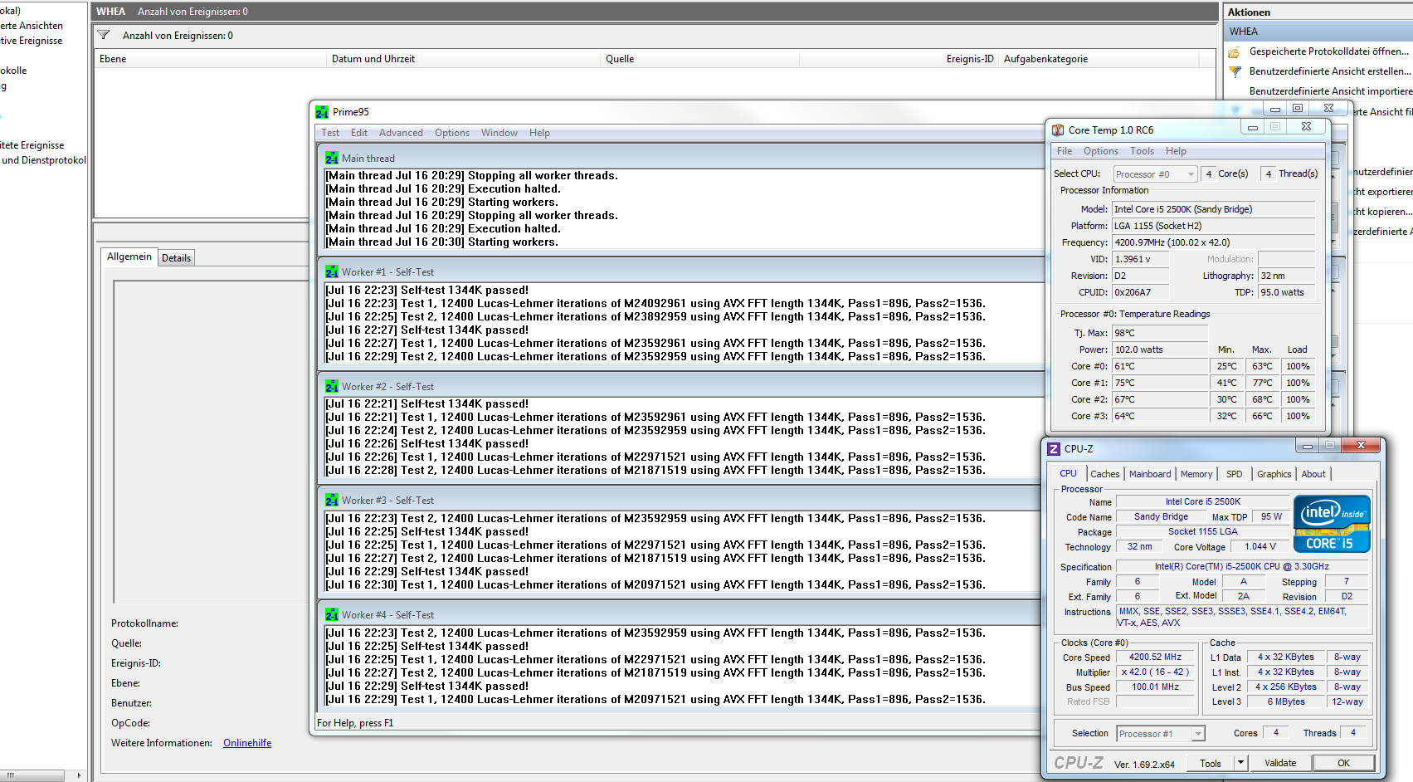Click the Tj. Max value 98°C
Screen dimensions: 1413x782
click(1161, 333)
